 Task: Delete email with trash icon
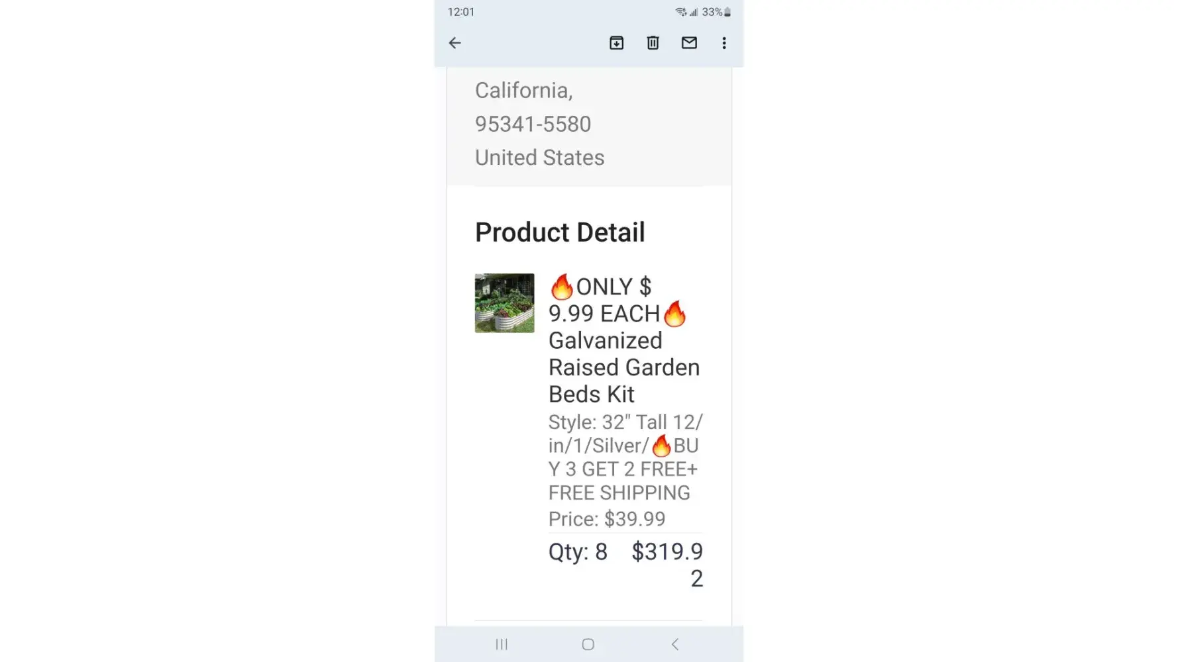[x=653, y=43]
